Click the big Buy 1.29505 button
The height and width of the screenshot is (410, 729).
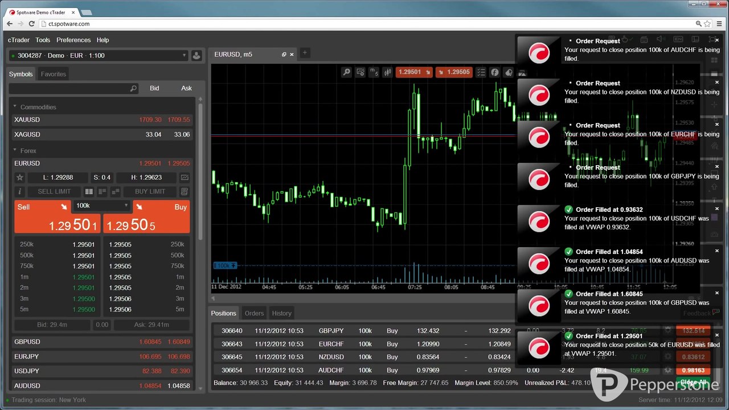tap(146, 217)
